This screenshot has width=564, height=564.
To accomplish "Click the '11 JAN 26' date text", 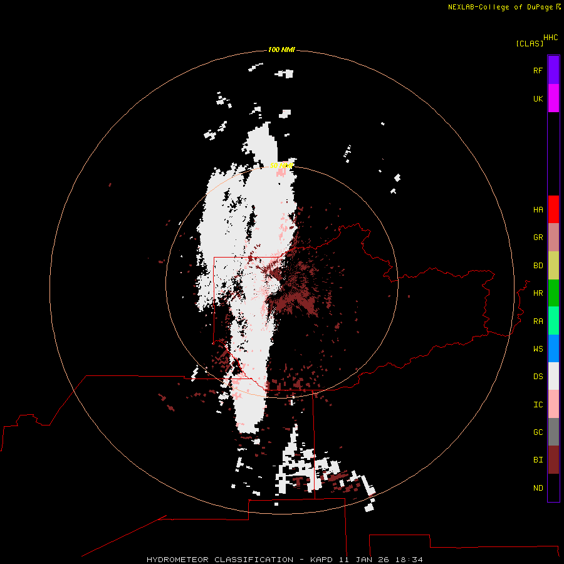I will pyautogui.click(x=364, y=560).
